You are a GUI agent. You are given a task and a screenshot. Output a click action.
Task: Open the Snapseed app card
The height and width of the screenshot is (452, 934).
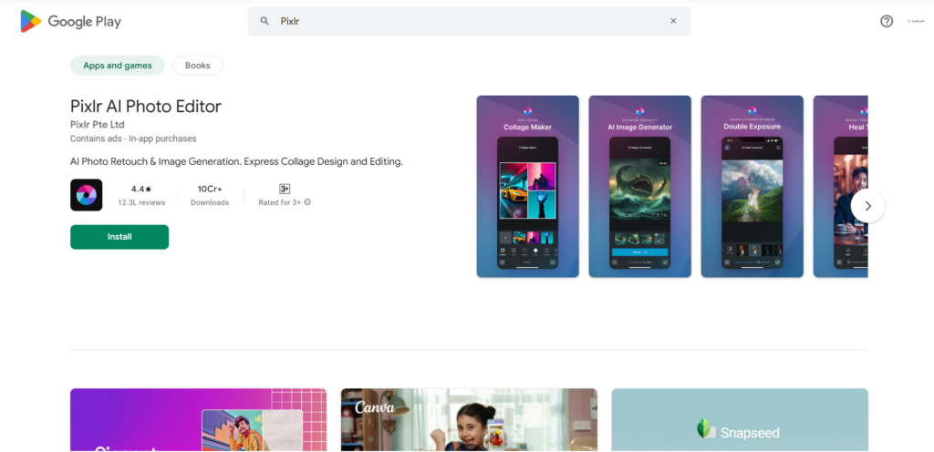coord(740,420)
